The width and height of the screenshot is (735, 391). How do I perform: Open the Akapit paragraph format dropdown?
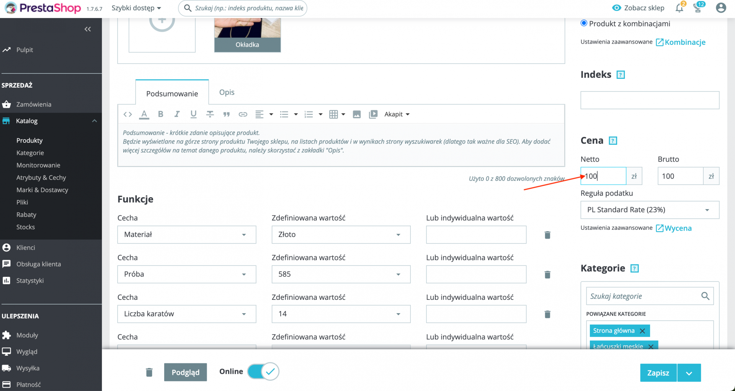tap(397, 114)
